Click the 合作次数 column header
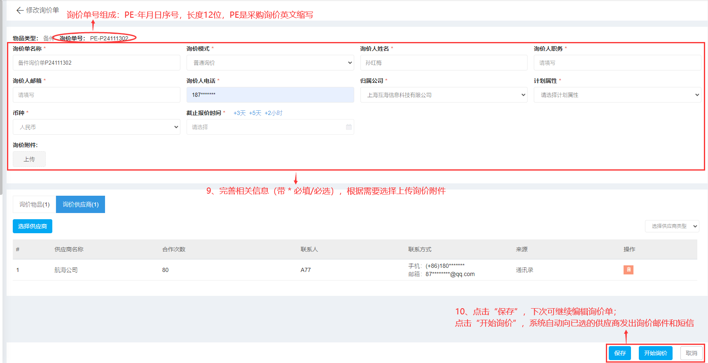The image size is (708, 363). click(174, 249)
